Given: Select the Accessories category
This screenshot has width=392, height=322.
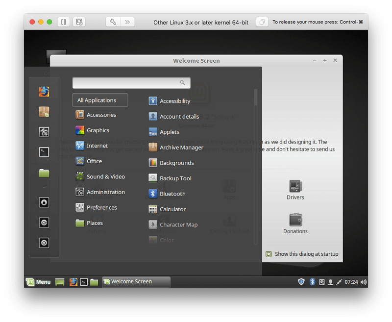Looking at the screenshot, I should coord(96,115).
